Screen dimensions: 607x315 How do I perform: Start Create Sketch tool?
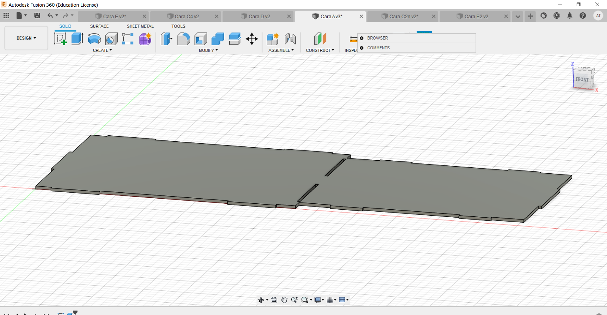pos(60,39)
